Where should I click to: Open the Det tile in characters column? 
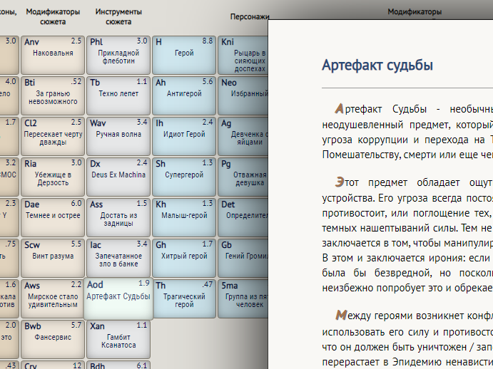tap(243, 217)
